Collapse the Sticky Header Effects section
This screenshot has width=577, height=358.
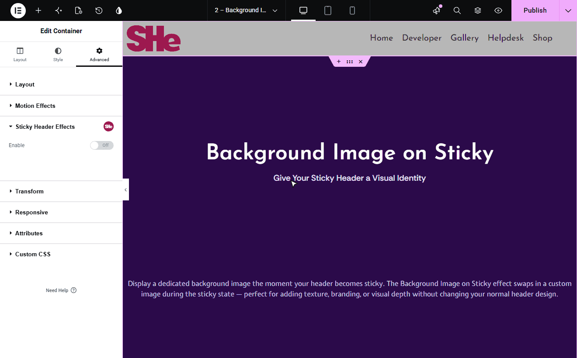click(x=61, y=127)
